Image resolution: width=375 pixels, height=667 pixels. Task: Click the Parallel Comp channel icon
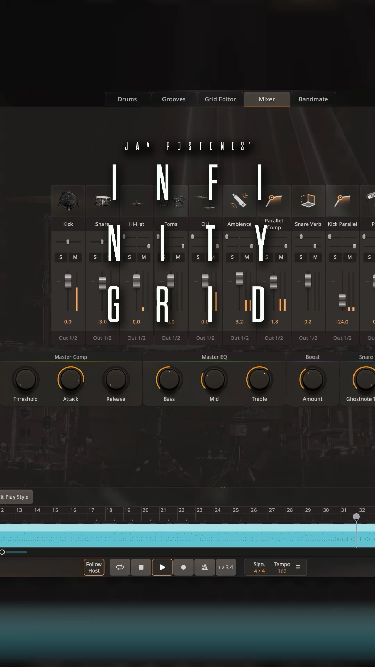[274, 200]
